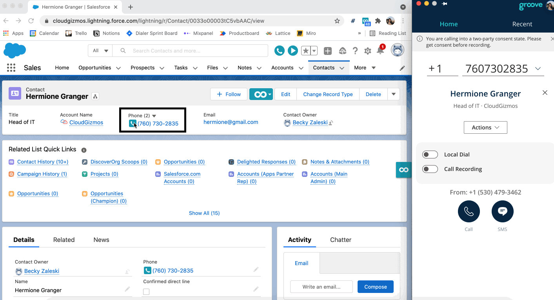
Task: Click the account hierarchy icon next to Hermione Granger
Action: [x=95, y=96]
